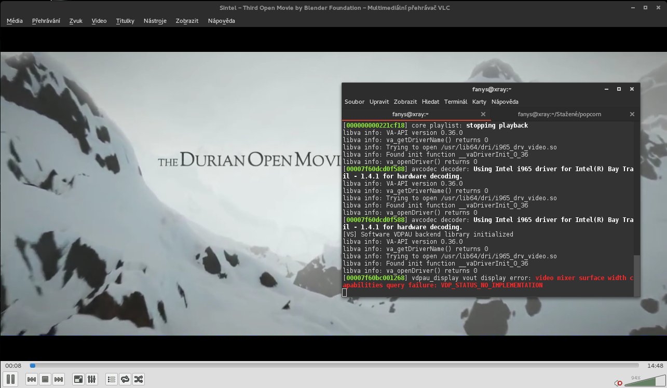Skip to next media in playlist
The width and height of the screenshot is (667, 388).
pyautogui.click(x=59, y=379)
